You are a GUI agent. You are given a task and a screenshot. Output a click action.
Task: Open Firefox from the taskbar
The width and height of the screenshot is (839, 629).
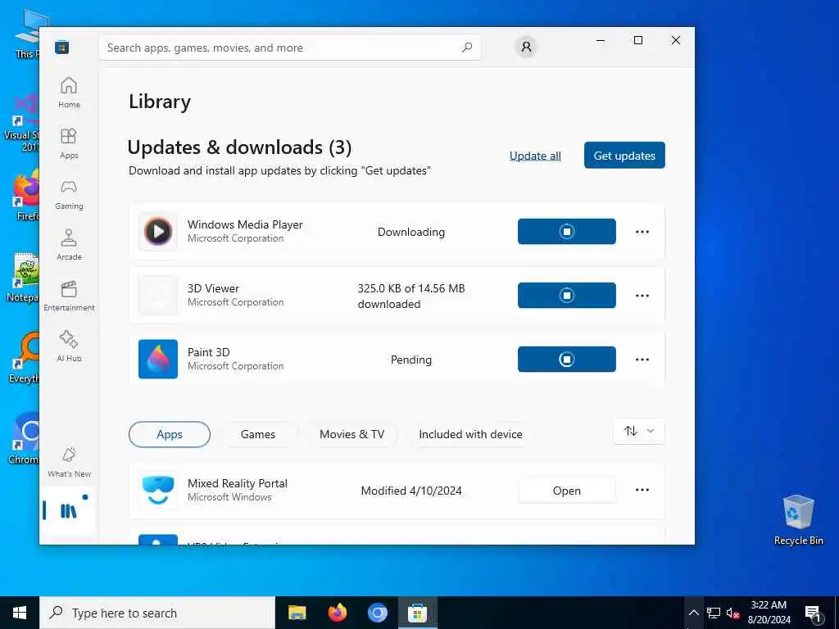tap(337, 613)
